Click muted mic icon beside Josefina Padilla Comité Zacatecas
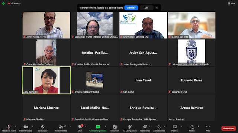The width and height of the screenshot is (238, 133). pyautogui.click(x=73, y=64)
